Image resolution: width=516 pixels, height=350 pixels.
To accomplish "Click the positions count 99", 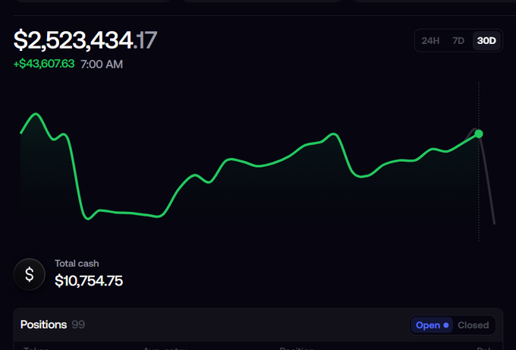I will coord(78,325).
